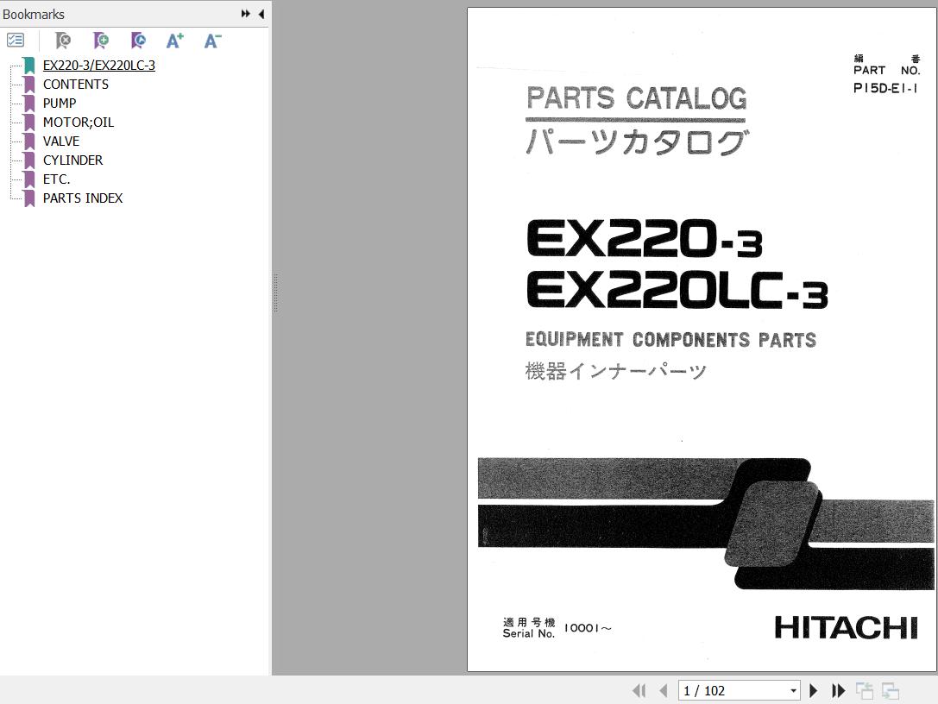Click the previous view navigation icon
The height and width of the screenshot is (704, 938).
(865, 691)
